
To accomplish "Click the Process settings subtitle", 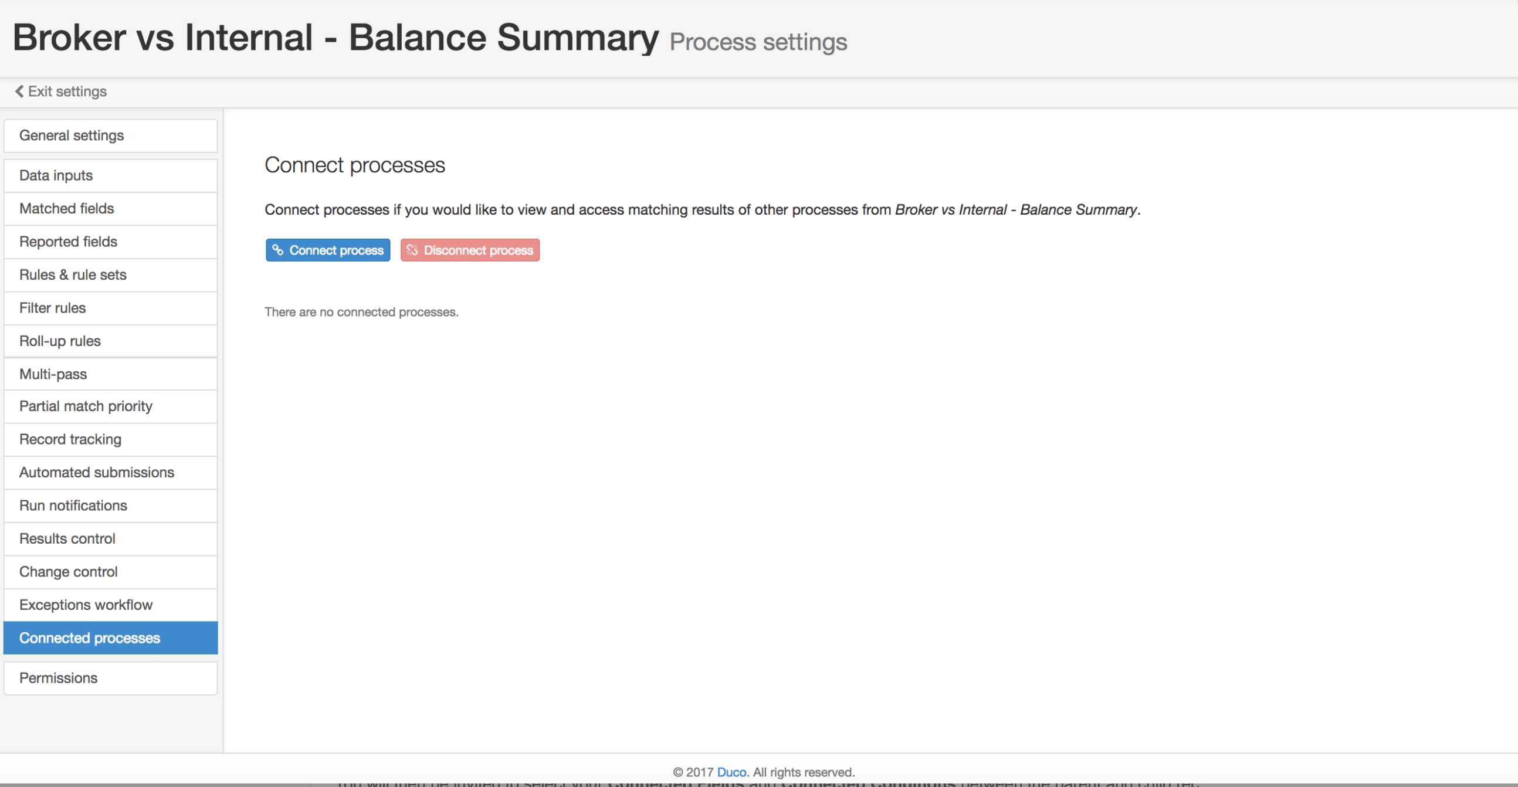I will (x=758, y=42).
